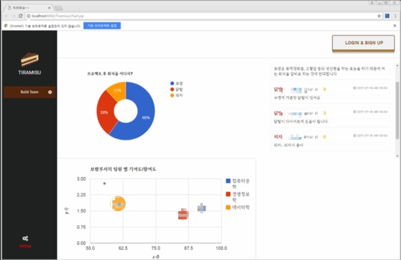Click the y-axis value 0.75
The image size is (401, 260).
coord(81,227)
